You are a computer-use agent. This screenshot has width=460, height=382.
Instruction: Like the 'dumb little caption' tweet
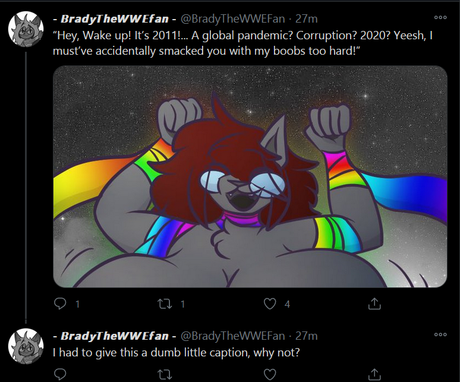pos(270,374)
